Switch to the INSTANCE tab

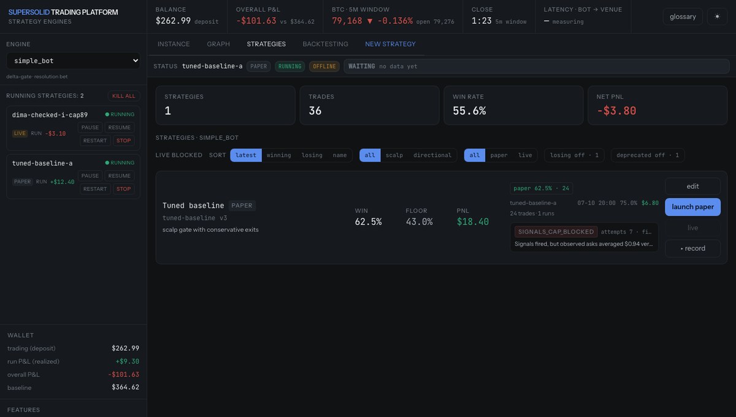pos(174,44)
